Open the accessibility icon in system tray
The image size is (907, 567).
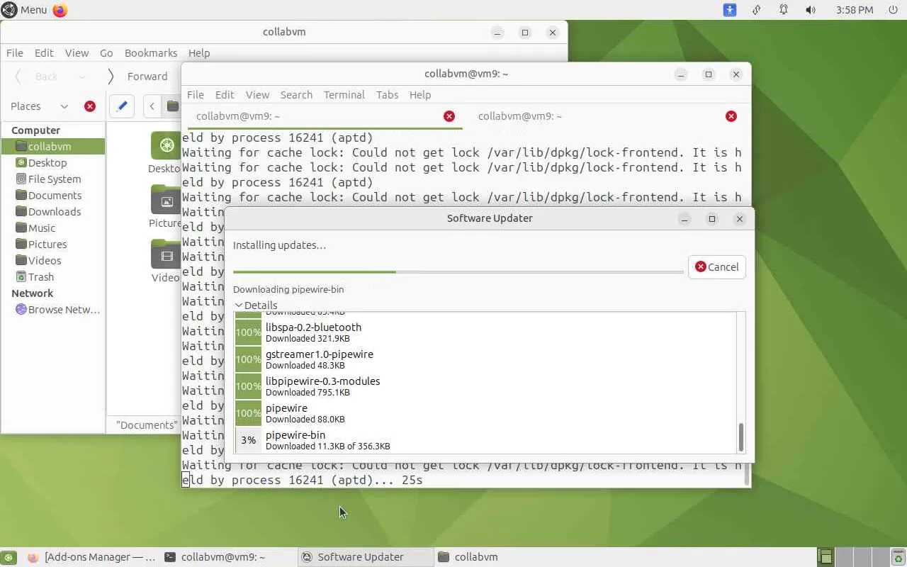730,10
